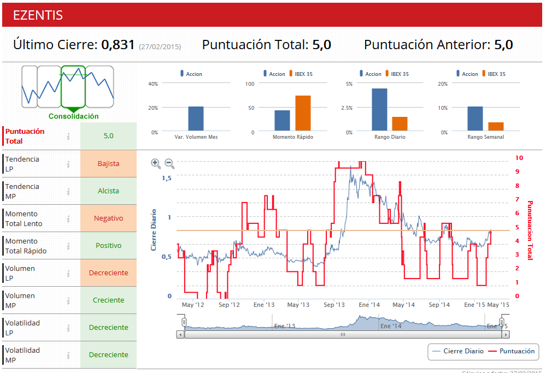Click the orange IBEX bar in Rango Diario

(400, 124)
